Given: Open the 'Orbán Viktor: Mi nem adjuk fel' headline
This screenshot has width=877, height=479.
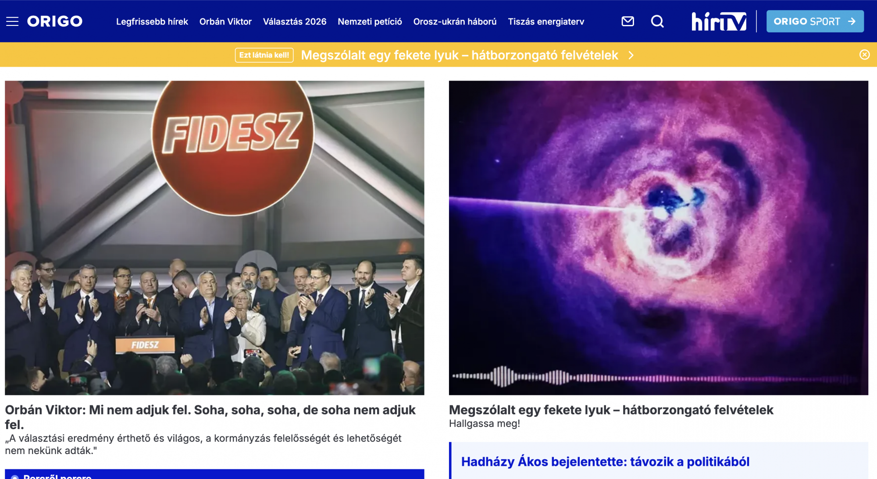Looking at the screenshot, I should click(x=210, y=417).
